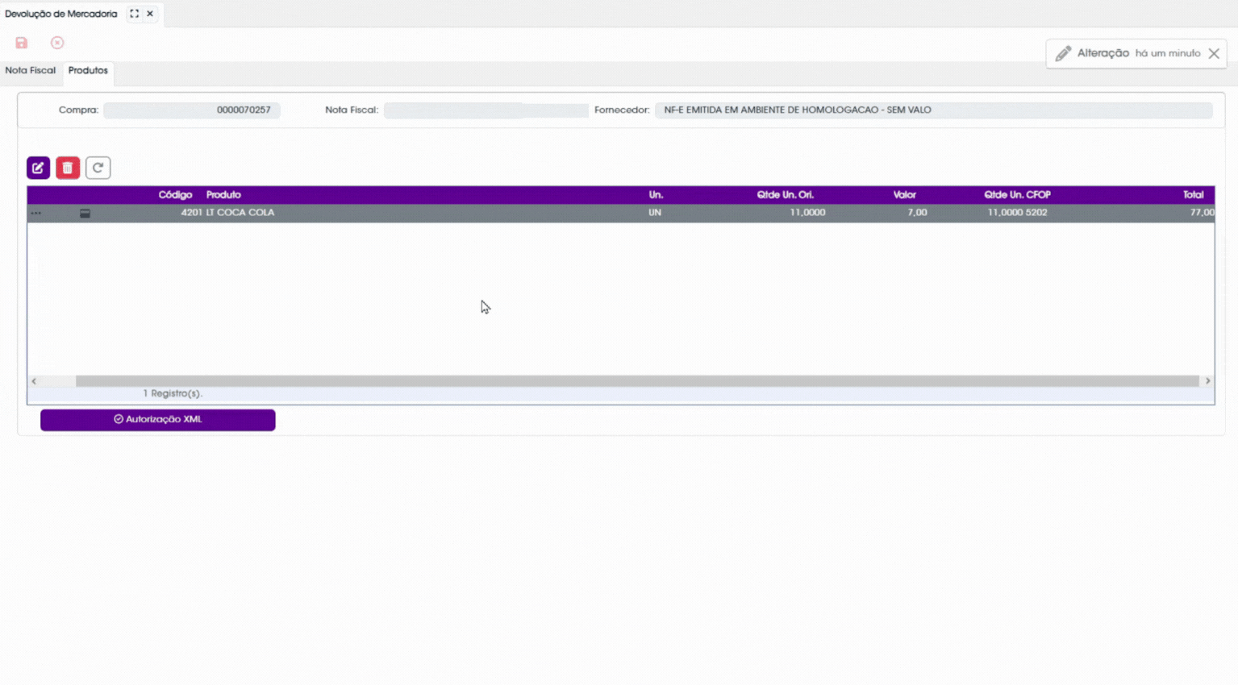The width and height of the screenshot is (1238, 685).
Task: Click the pencil icon in Alteração notification
Action: pyautogui.click(x=1063, y=53)
